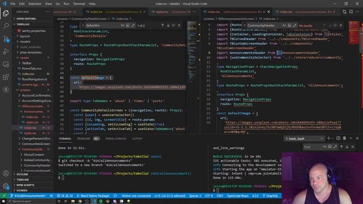Open the Search view in the activity bar
The height and width of the screenshot is (204, 363).
[x=6, y=25]
